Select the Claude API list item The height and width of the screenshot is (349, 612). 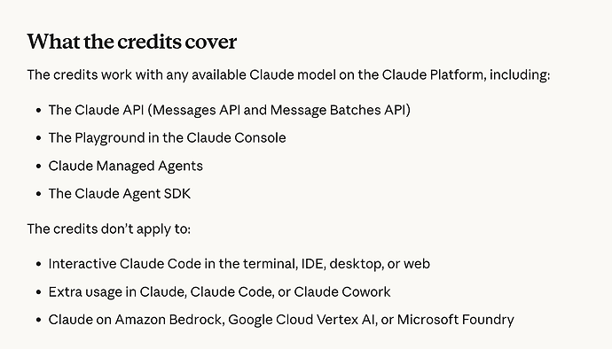pyautogui.click(x=230, y=110)
